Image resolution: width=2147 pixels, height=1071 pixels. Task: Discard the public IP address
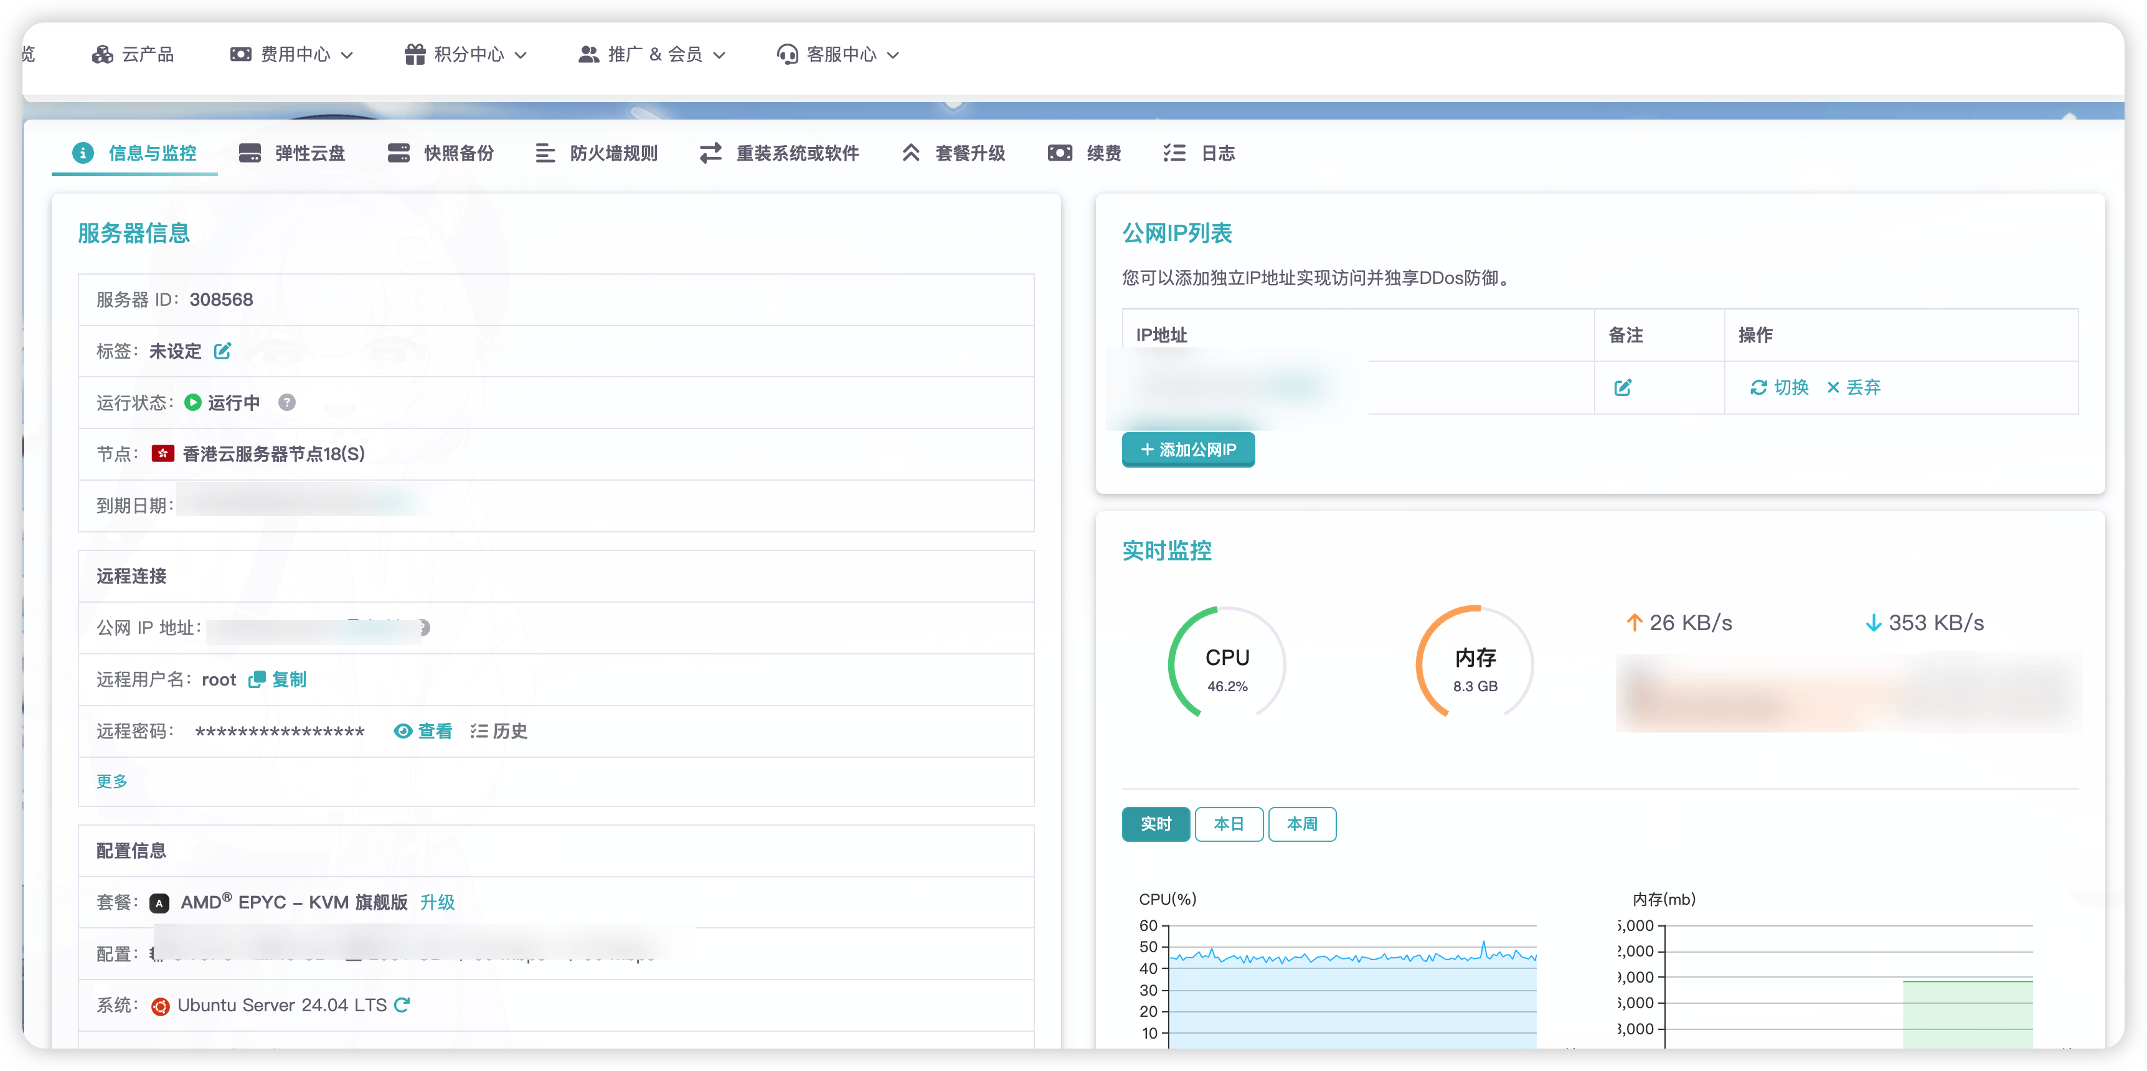coord(1853,387)
